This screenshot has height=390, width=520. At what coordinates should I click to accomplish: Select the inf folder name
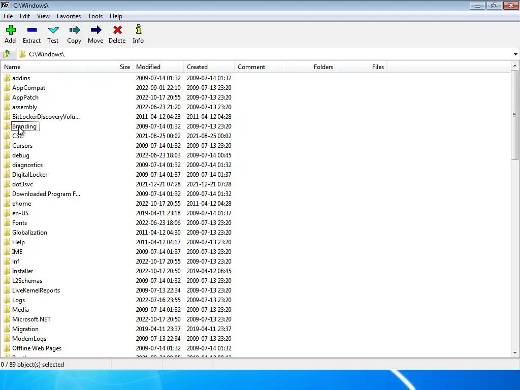click(16, 262)
